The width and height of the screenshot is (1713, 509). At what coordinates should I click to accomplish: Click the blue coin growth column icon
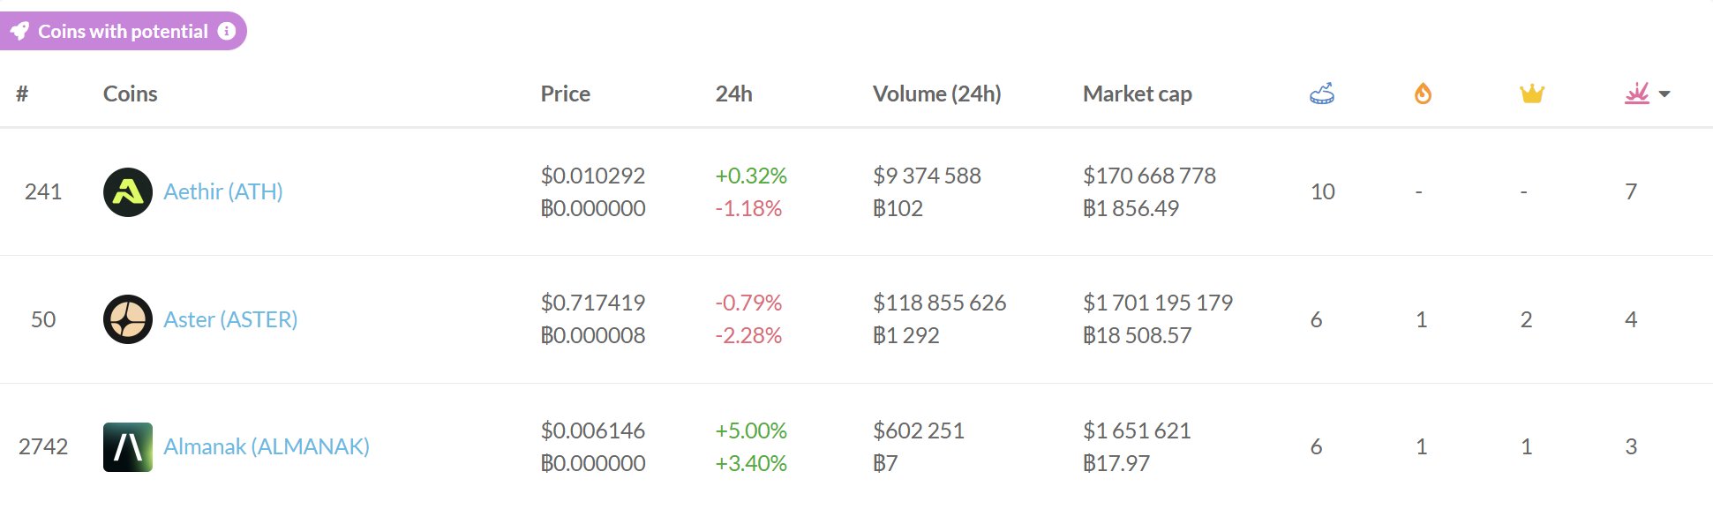click(x=1321, y=94)
